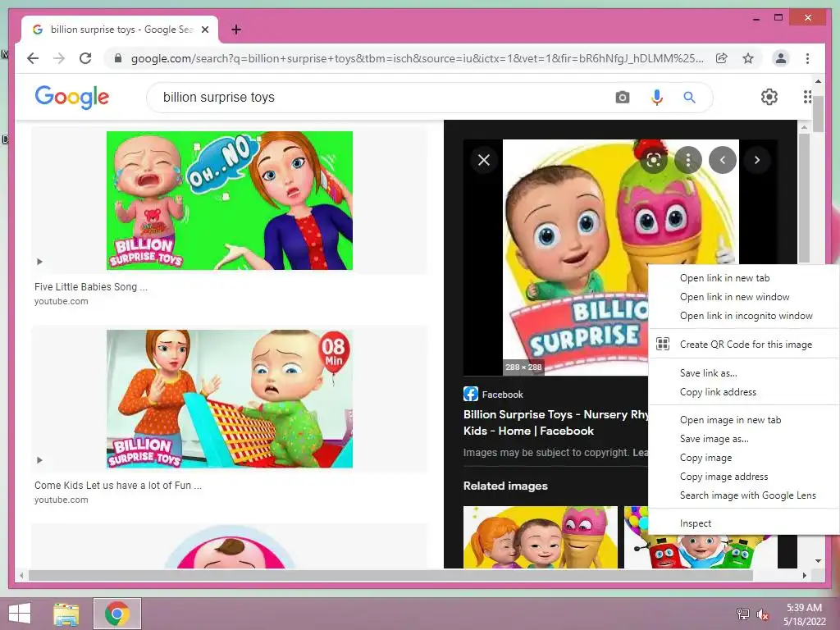Click youtube.com under Come Kids result
This screenshot has width=840, height=630.
point(61,500)
